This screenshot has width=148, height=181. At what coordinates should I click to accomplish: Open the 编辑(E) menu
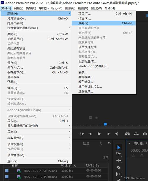point(18,8)
